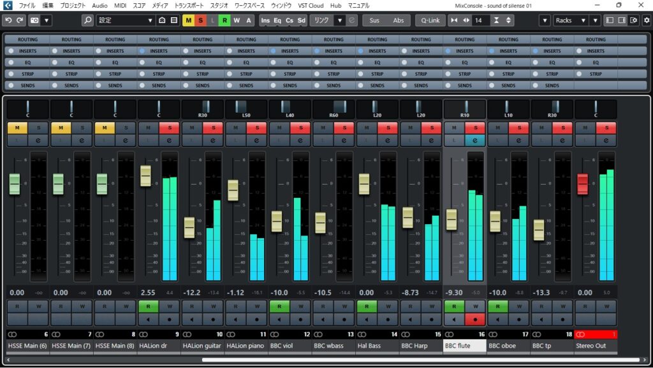Viewport: 653px width, 368px height.
Task: Click the monitor speaker icon on HALion dr
Action: (148, 319)
